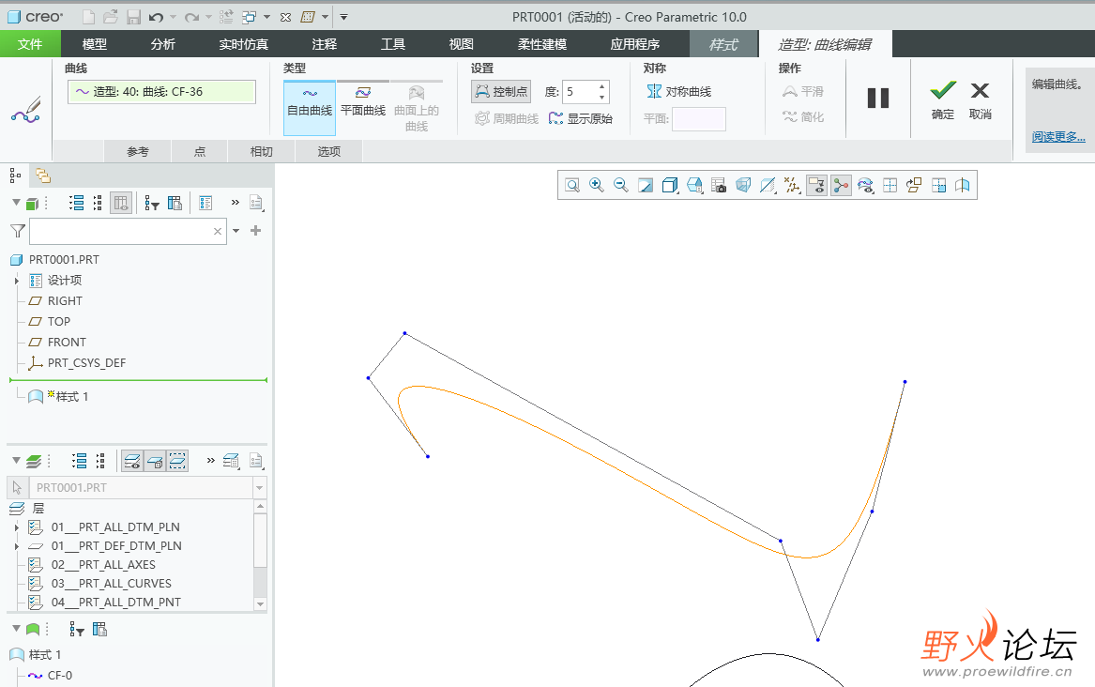This screenshot has width=1095, height=687.
Task: Click the Pause feature button
Action: point(878,98)
